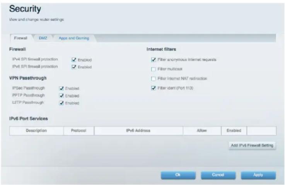Click the 'IPv6 SPI firewall protection' label
This screenshot has height=185, width=285.
pyautogui.click(x=35, y=67)
